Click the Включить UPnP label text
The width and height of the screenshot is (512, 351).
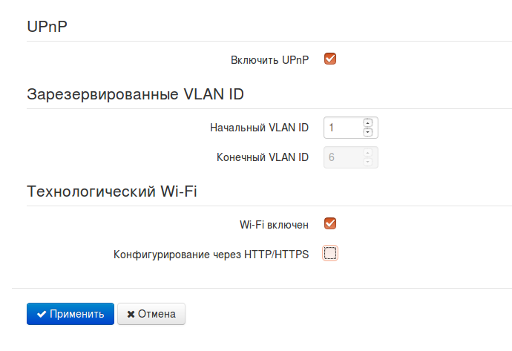tap(270, 59)
